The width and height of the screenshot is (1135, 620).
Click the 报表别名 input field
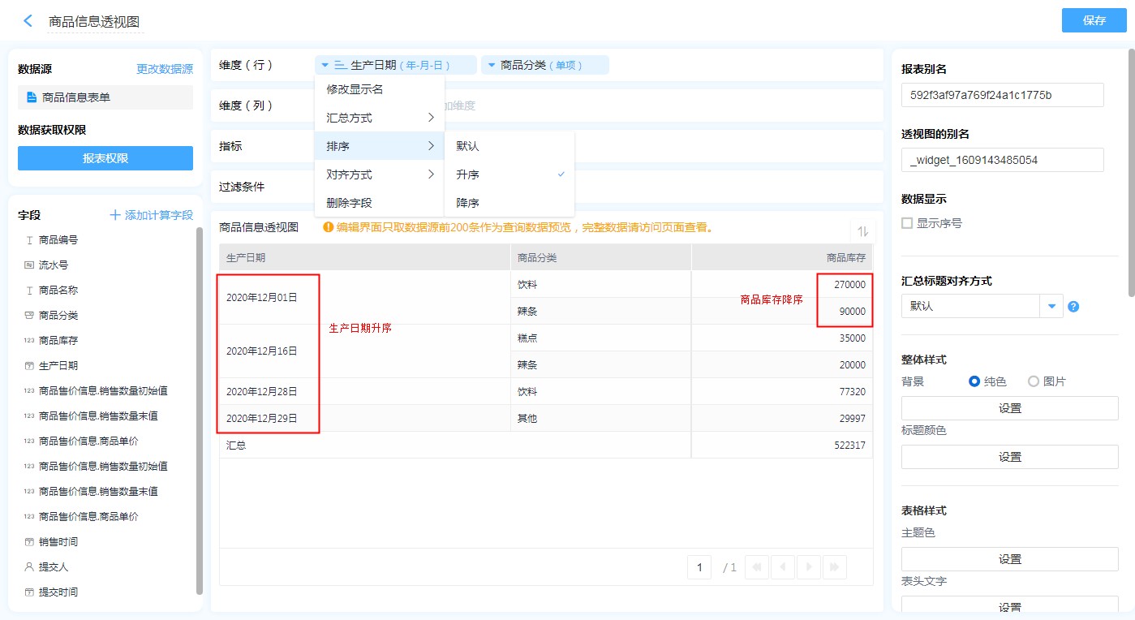1002,95
